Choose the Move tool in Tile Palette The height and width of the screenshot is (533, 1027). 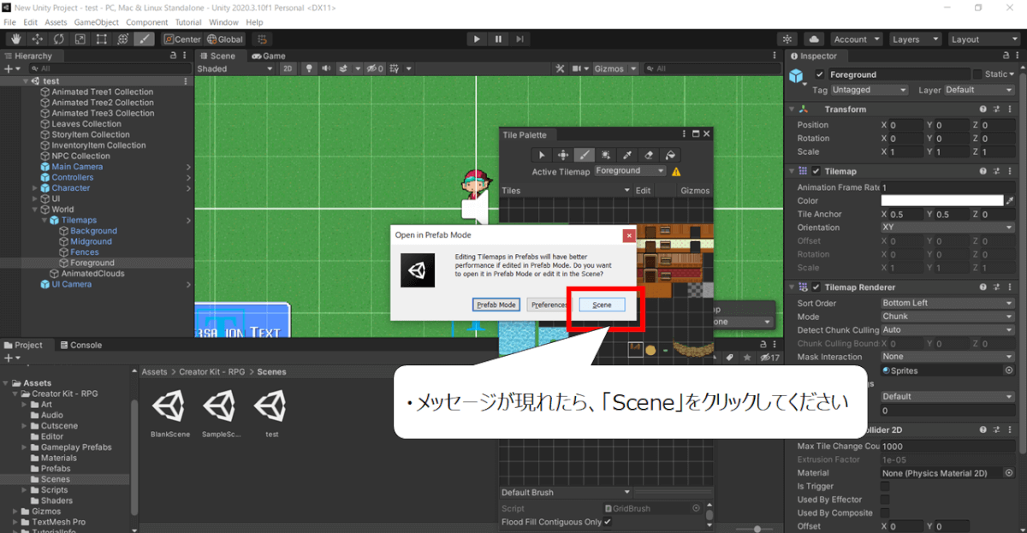pos(563,155)
